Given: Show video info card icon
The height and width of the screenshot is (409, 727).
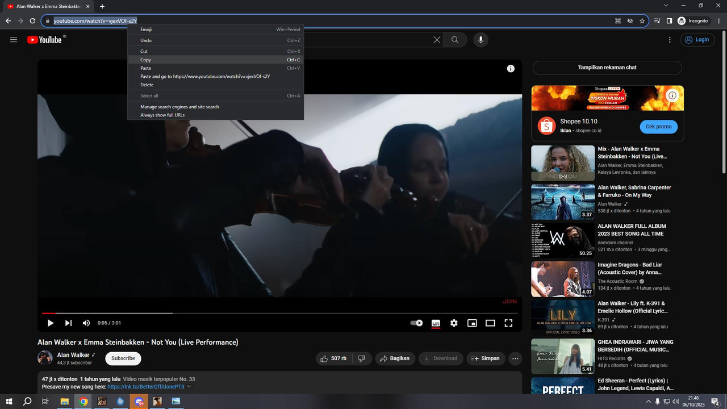Looking at the screenshot, I should click(x=511, y=68).
